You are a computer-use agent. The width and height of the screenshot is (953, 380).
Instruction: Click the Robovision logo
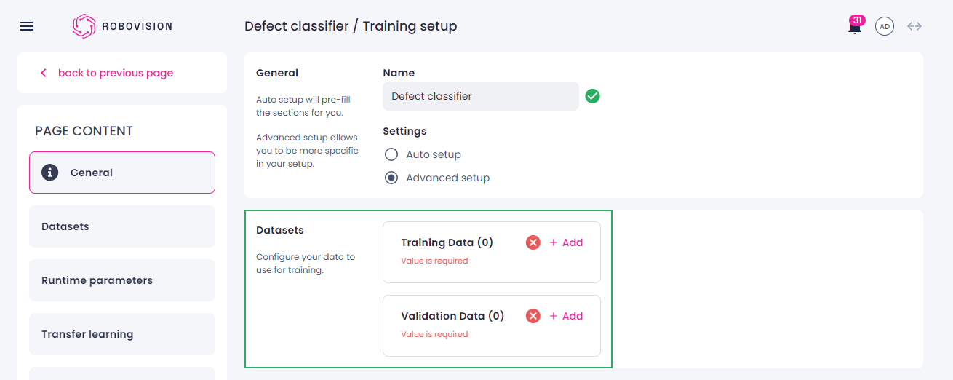(123, 26)
